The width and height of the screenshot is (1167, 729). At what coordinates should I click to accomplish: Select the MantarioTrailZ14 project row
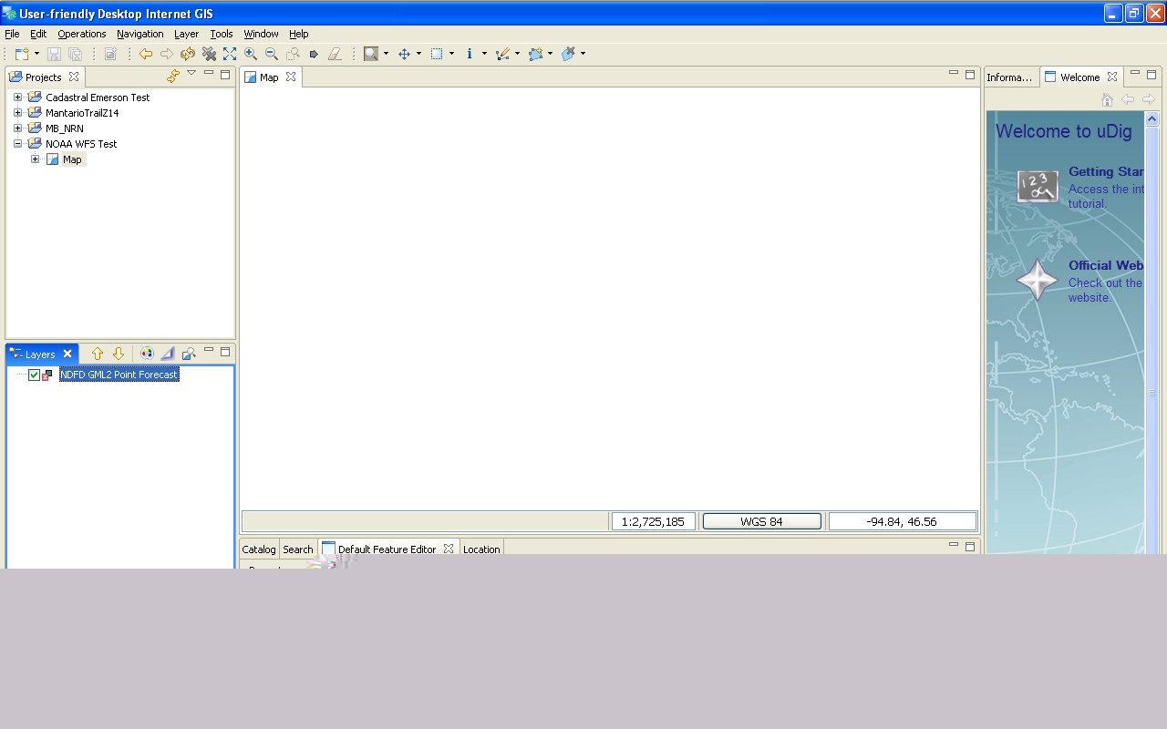click(x=82, y=113)
